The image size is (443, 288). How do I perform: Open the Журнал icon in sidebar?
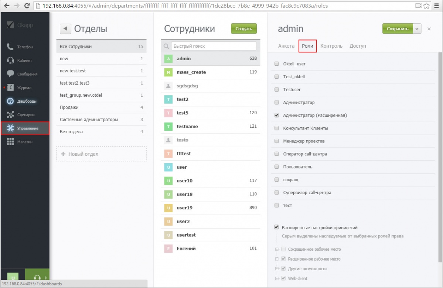click(10, 88)
